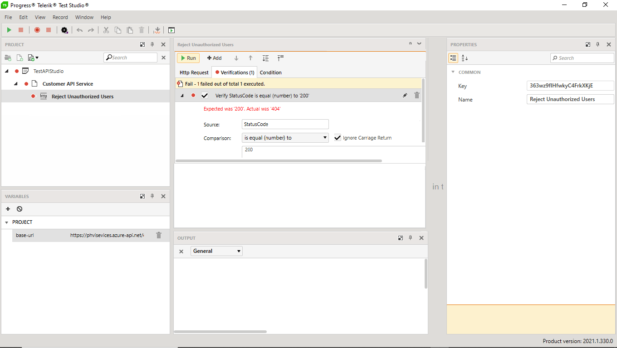Click the copy icon in main toolbar
617x348 pixels.
point(118,30)
